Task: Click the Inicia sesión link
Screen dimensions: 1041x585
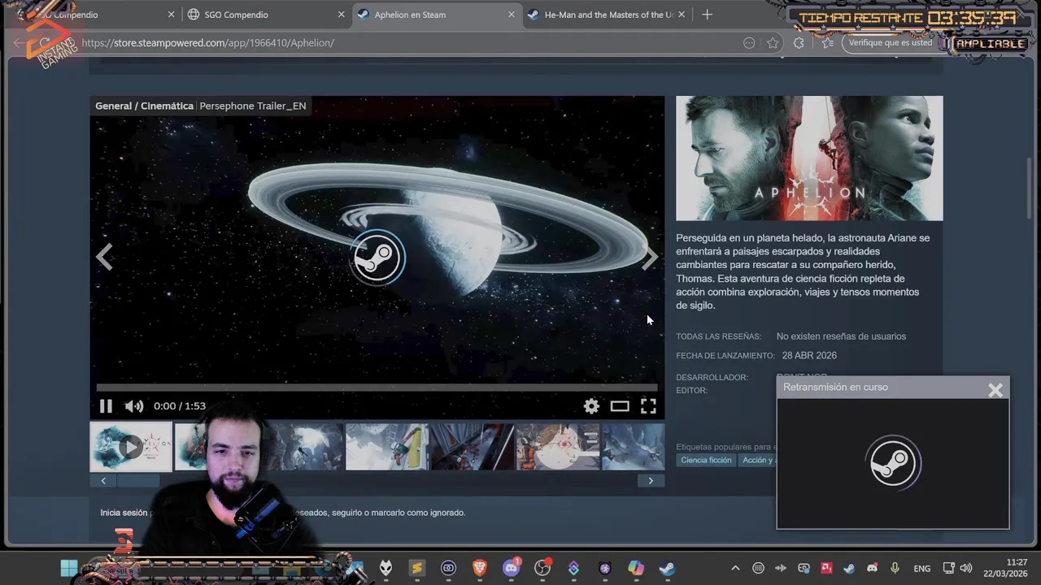Action: 124,513
